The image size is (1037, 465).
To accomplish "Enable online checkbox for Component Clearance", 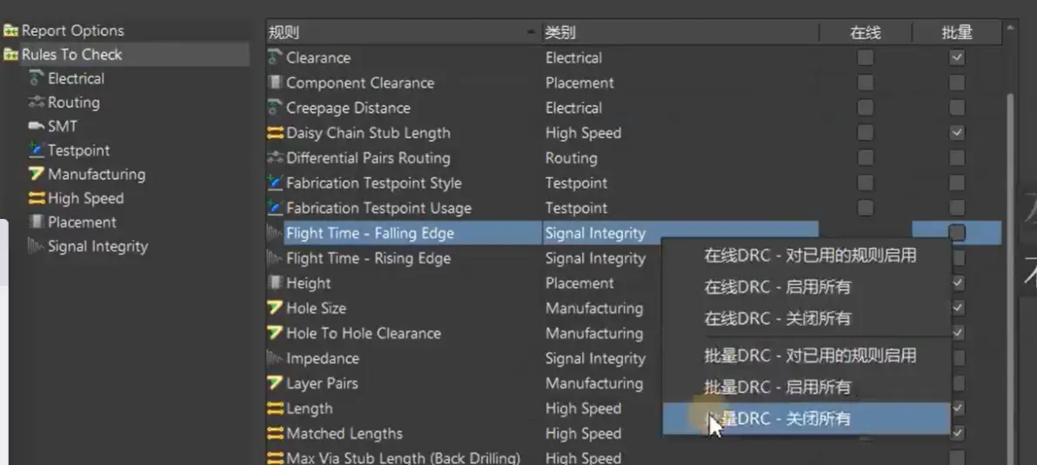I will pos(865,83).
